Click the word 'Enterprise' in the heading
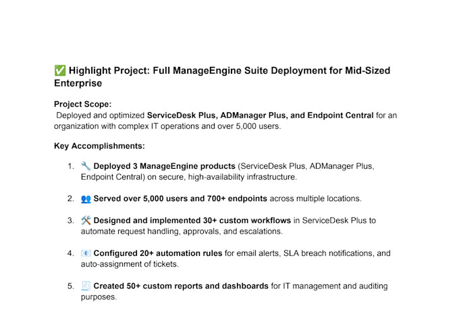The width and height of the screenshot is (459, 310). click(78, 83)
